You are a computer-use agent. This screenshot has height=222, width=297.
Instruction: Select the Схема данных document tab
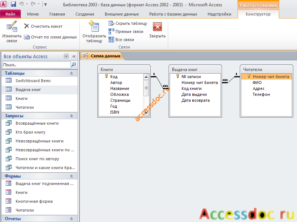coord(102,56)
